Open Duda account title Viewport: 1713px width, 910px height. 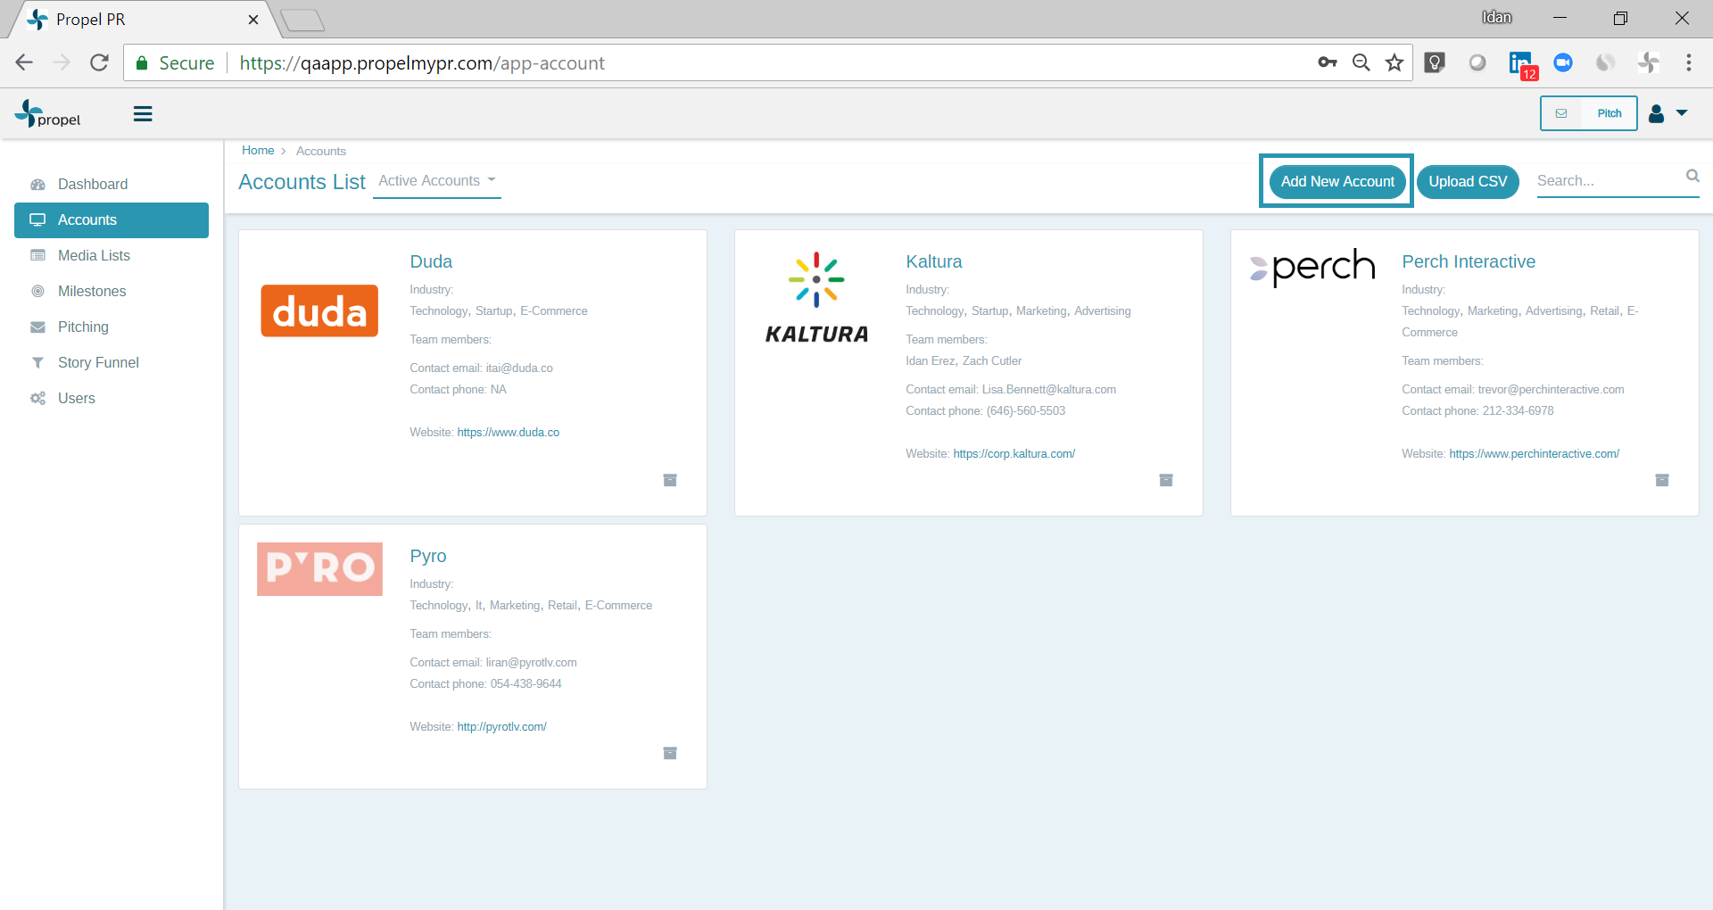pyautogui.click(x=431, y=261)
